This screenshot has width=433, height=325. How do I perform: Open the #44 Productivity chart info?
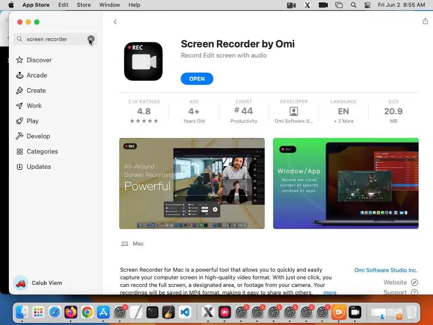(x=244, y=112)
